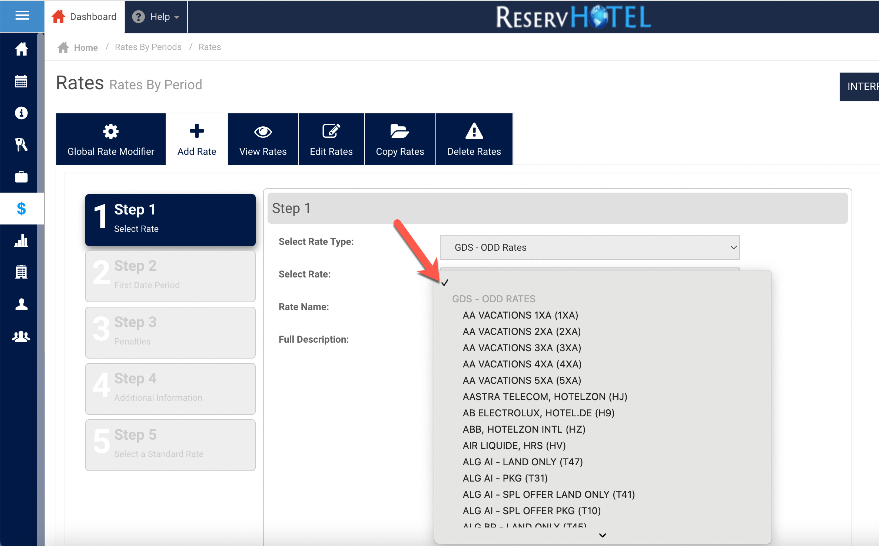The image size is (879, 546).
Task: Select the blank checked option in list
Action: click(x=519, y=283)
